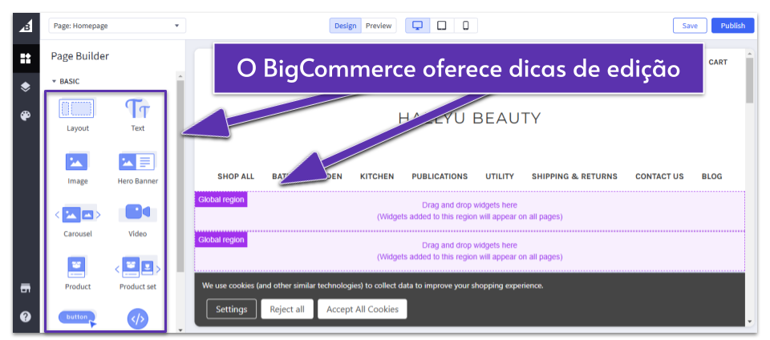Select the HTML code widget
The width and height of the screenshot is (770, 340).
click(137, 319)
